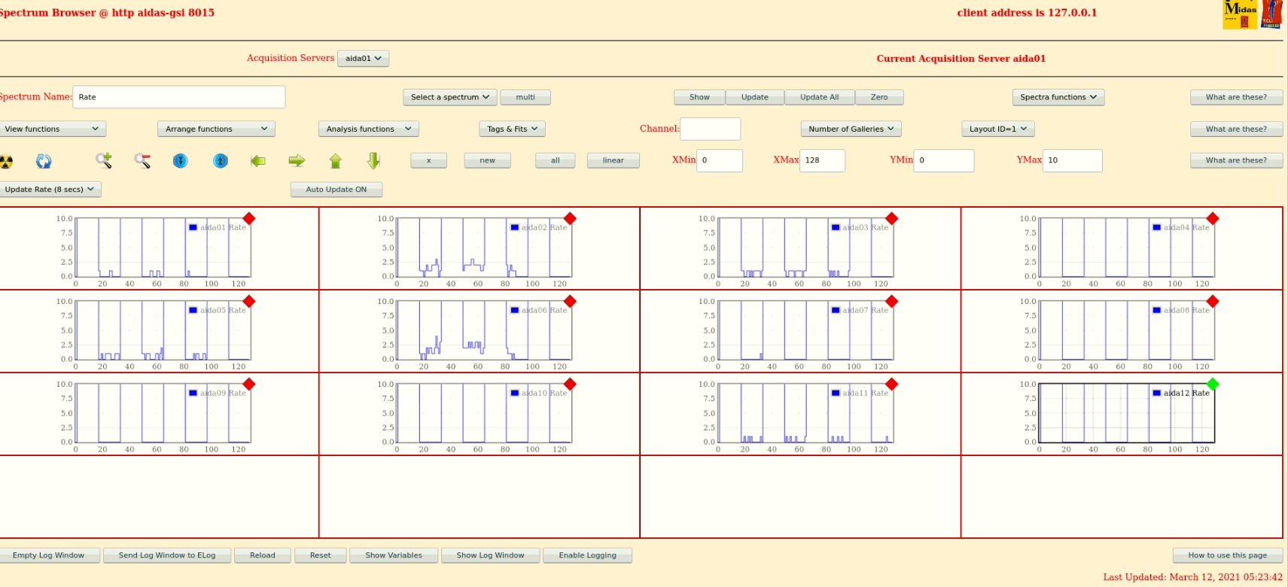Click the red diamond on aida03 plot

891,218
